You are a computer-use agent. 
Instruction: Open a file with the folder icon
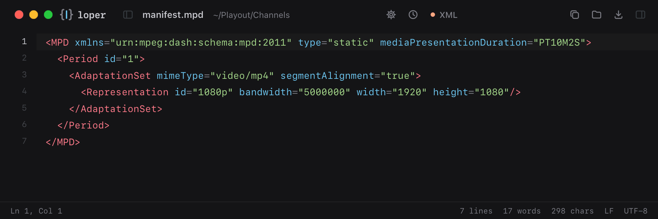tap(597, 15)
